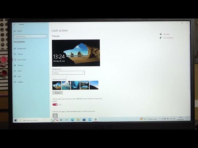Viewport: 198px width, 148px height.
Task: Choose the blue ice cave thumbnail
Action: point(75,85)
